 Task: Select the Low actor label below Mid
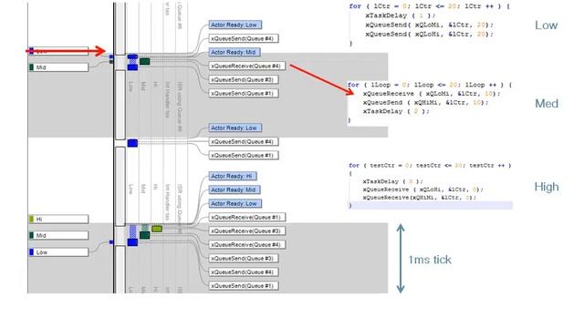(x=58, y=252)
